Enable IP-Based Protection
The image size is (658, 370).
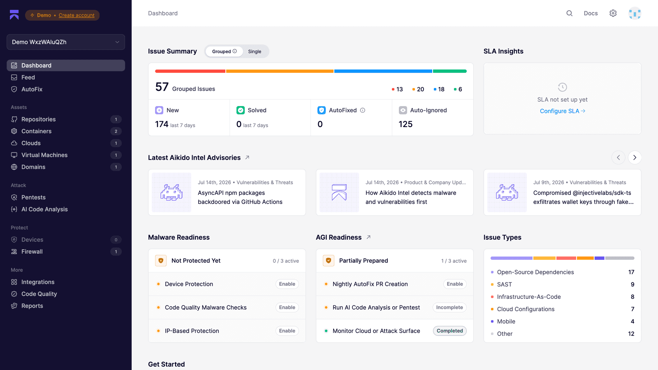click(x=287, y=331)
